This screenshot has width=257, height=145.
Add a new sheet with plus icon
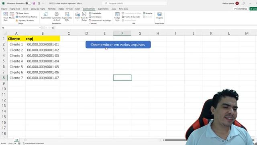pos(25,140)
